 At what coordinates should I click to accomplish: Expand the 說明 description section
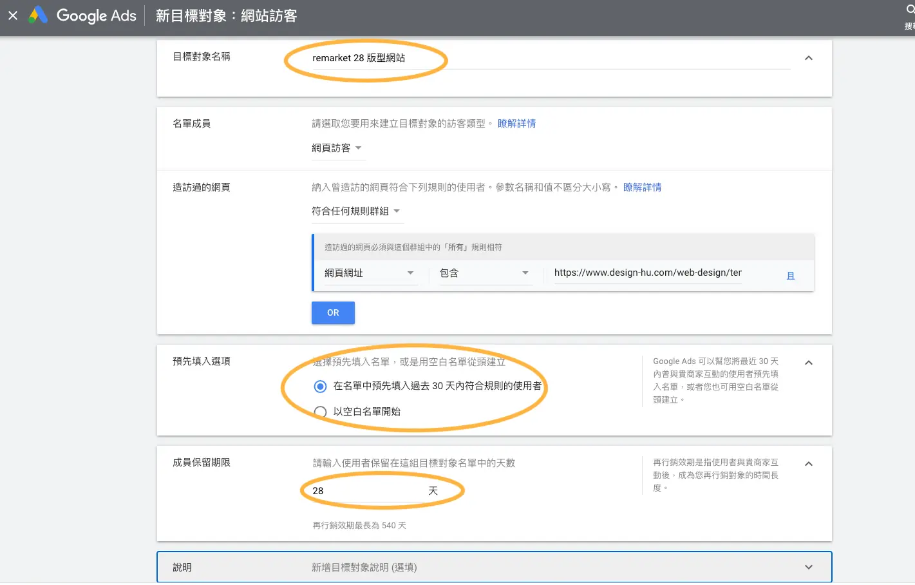click(809, 567)
